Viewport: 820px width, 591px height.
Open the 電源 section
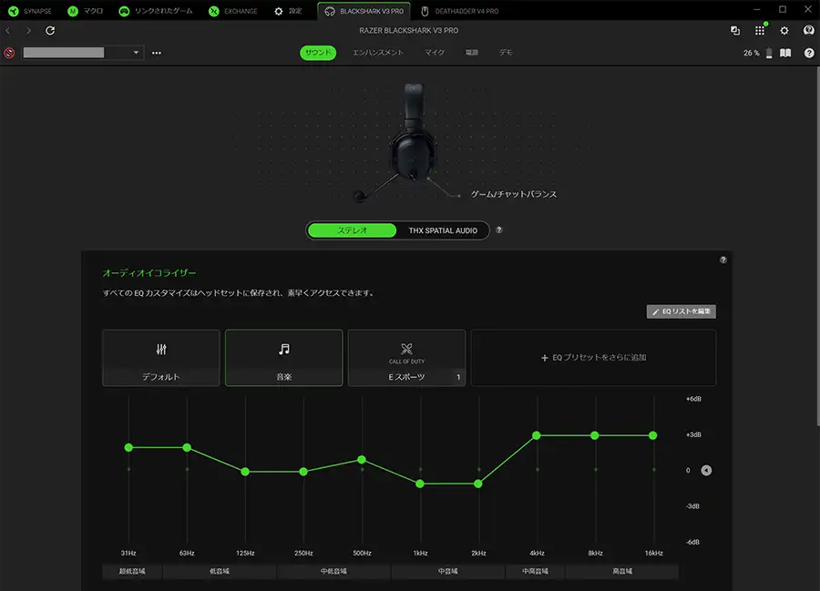(x=472, y=53)
